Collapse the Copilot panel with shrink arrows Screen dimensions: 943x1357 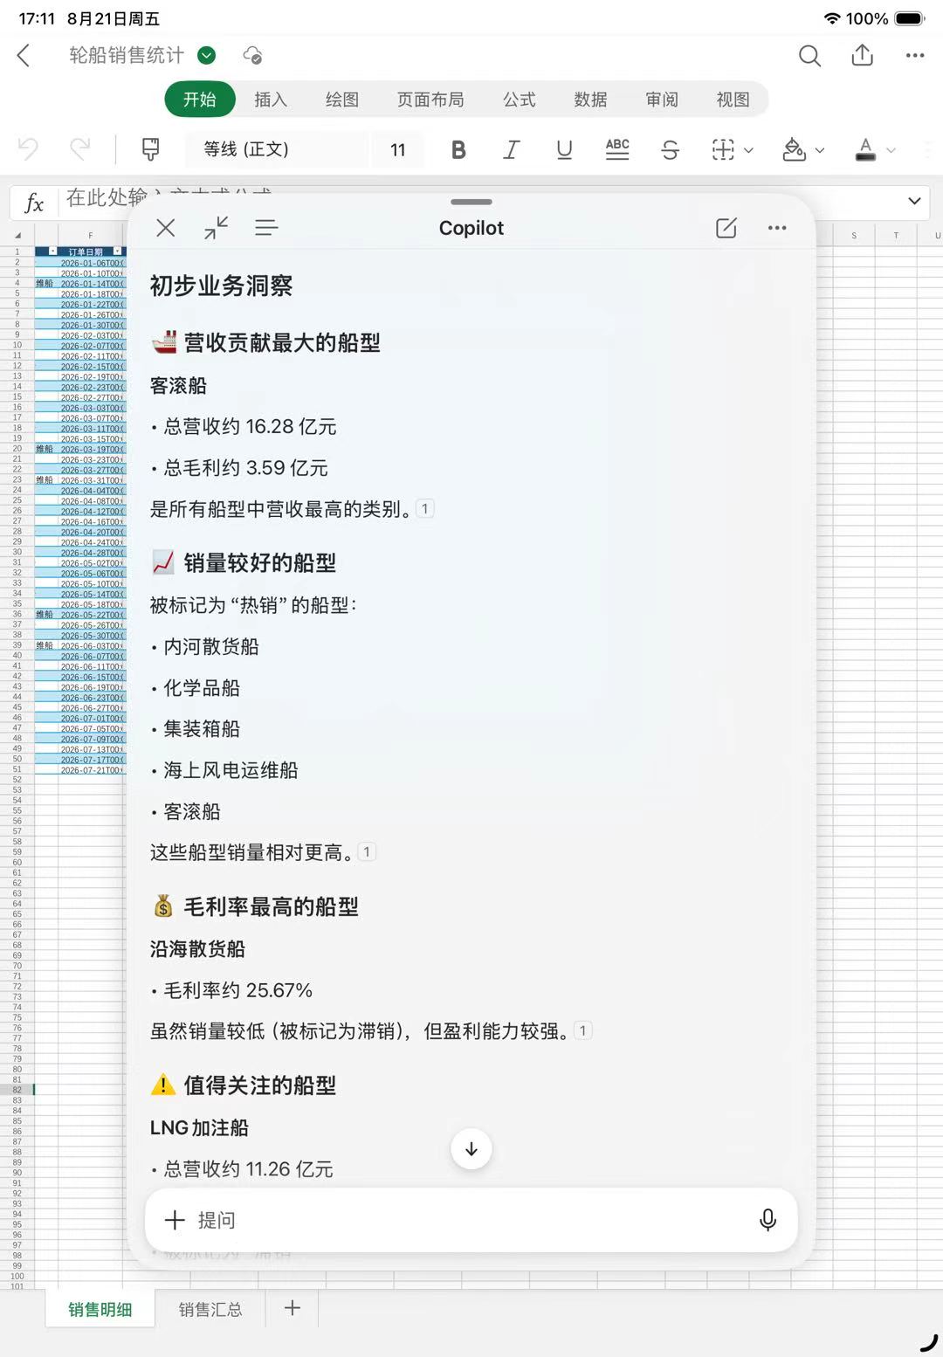coord(216,228)
